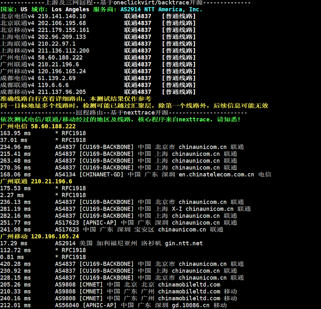The height and width of the screenshot is (309, 321).
Task: Select the country value US
Action: coord(24,9)
